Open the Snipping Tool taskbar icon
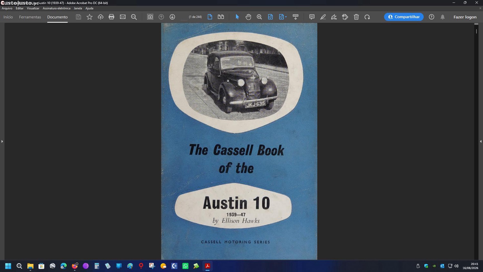 point(152,266)
